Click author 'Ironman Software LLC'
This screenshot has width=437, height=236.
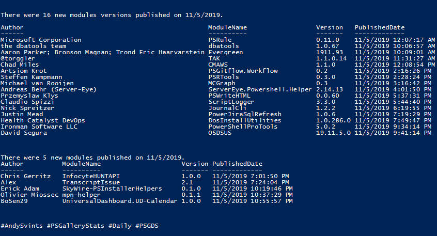tap(39, 127)
